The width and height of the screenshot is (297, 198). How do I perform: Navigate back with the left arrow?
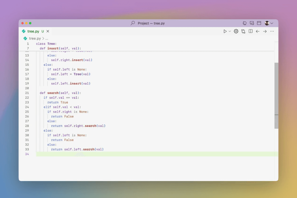pyautogui.click(x=258, y=31)
